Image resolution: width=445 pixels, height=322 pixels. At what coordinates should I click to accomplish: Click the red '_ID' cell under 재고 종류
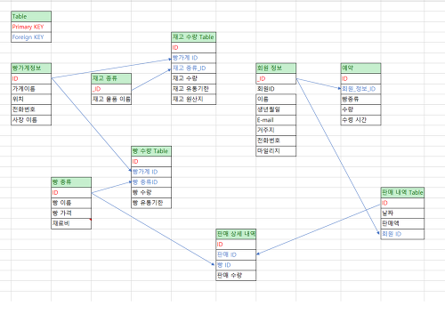[111, 89]
